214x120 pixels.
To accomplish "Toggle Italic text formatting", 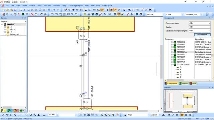I will pos(173,115).
